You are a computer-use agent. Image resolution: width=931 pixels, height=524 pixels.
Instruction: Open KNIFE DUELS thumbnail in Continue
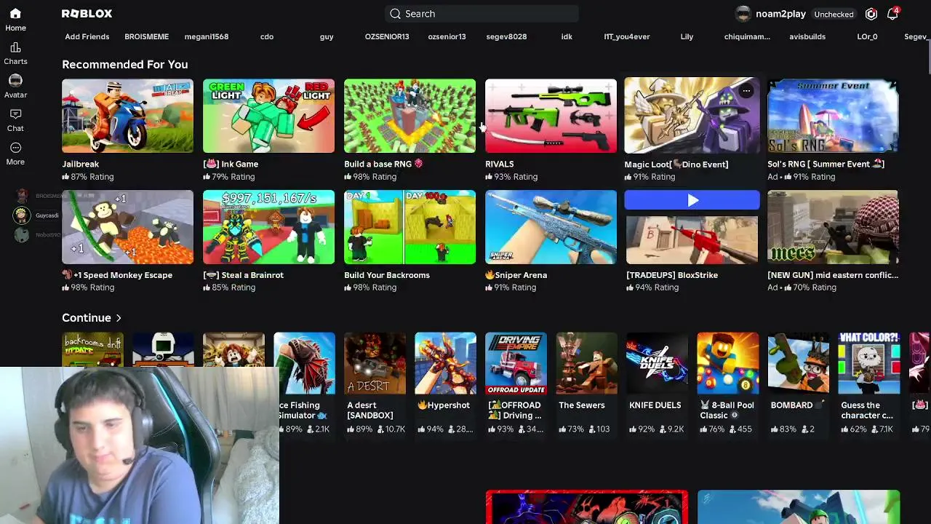(657, 363)
